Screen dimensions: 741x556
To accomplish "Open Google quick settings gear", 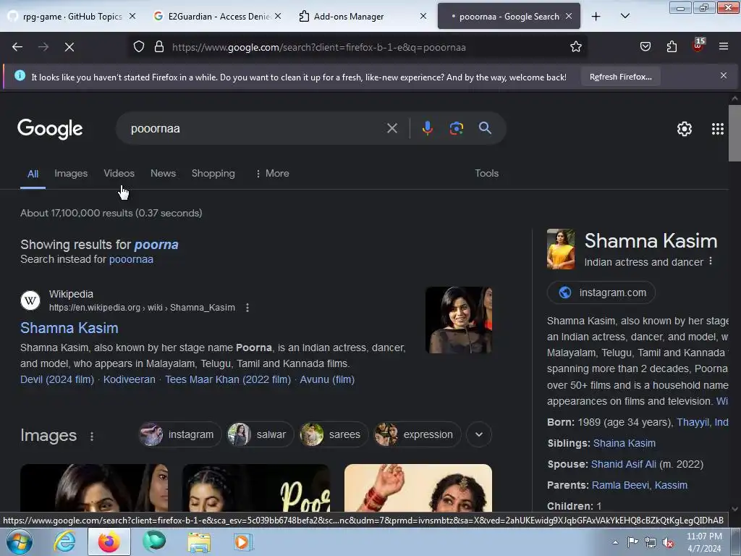I will (685, 129).
